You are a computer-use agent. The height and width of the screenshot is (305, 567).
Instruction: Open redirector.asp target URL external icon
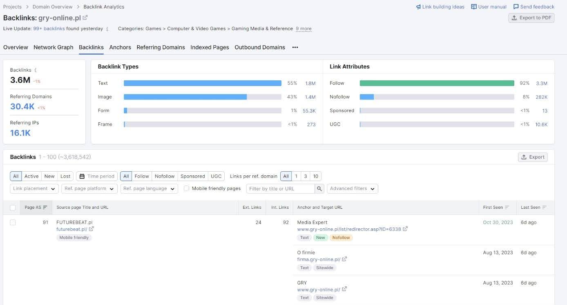click(x=405, y=229)
